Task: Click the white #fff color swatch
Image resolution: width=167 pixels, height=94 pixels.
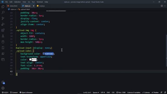Action: (30, 59)
